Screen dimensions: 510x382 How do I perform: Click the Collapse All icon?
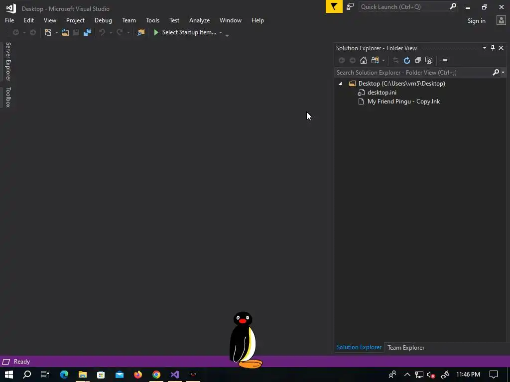point(418,60)
